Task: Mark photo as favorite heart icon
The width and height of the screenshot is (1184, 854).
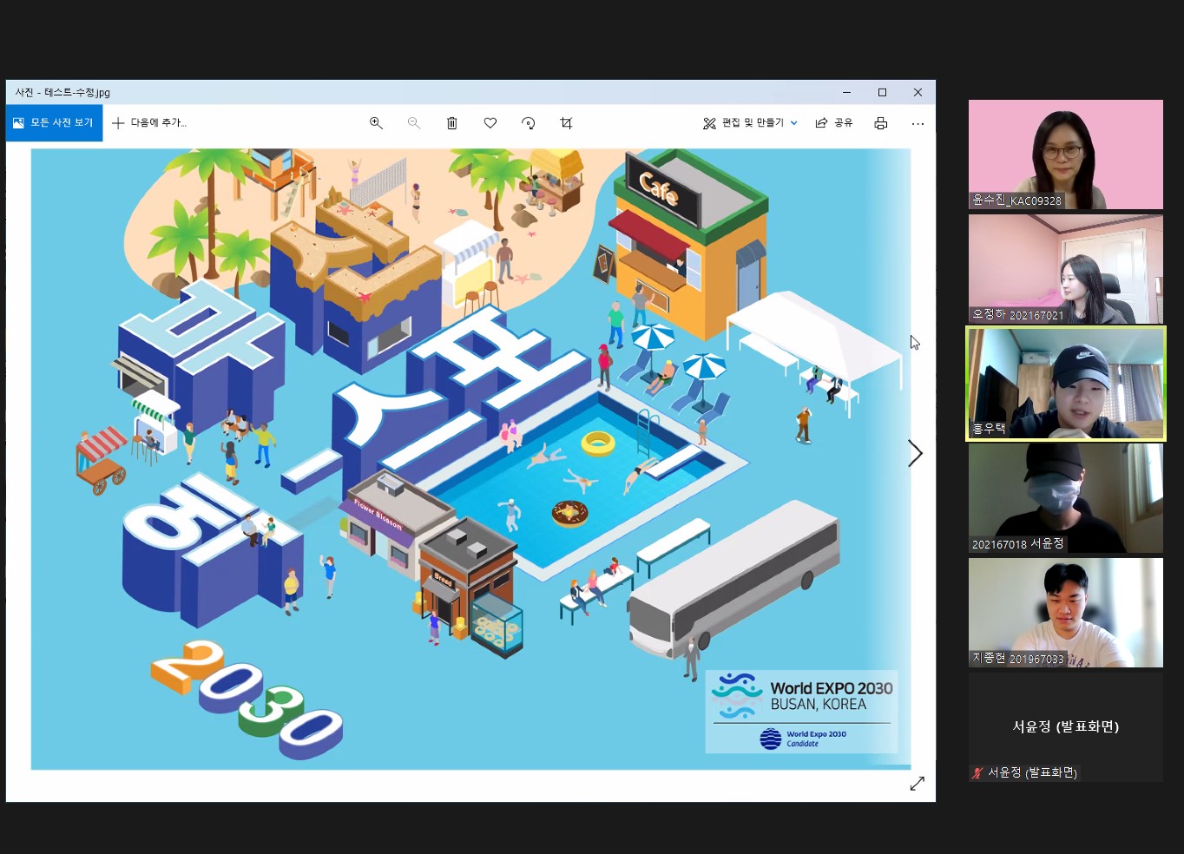Action: 490,123
